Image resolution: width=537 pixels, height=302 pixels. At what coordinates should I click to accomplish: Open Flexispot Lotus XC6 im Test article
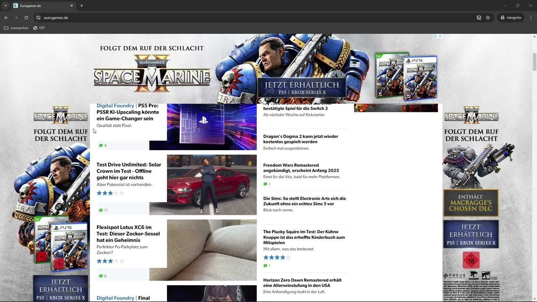click(x=128, y=234)
